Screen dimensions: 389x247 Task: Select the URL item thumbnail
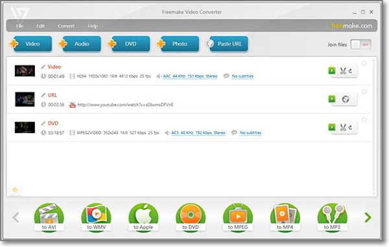25,99
